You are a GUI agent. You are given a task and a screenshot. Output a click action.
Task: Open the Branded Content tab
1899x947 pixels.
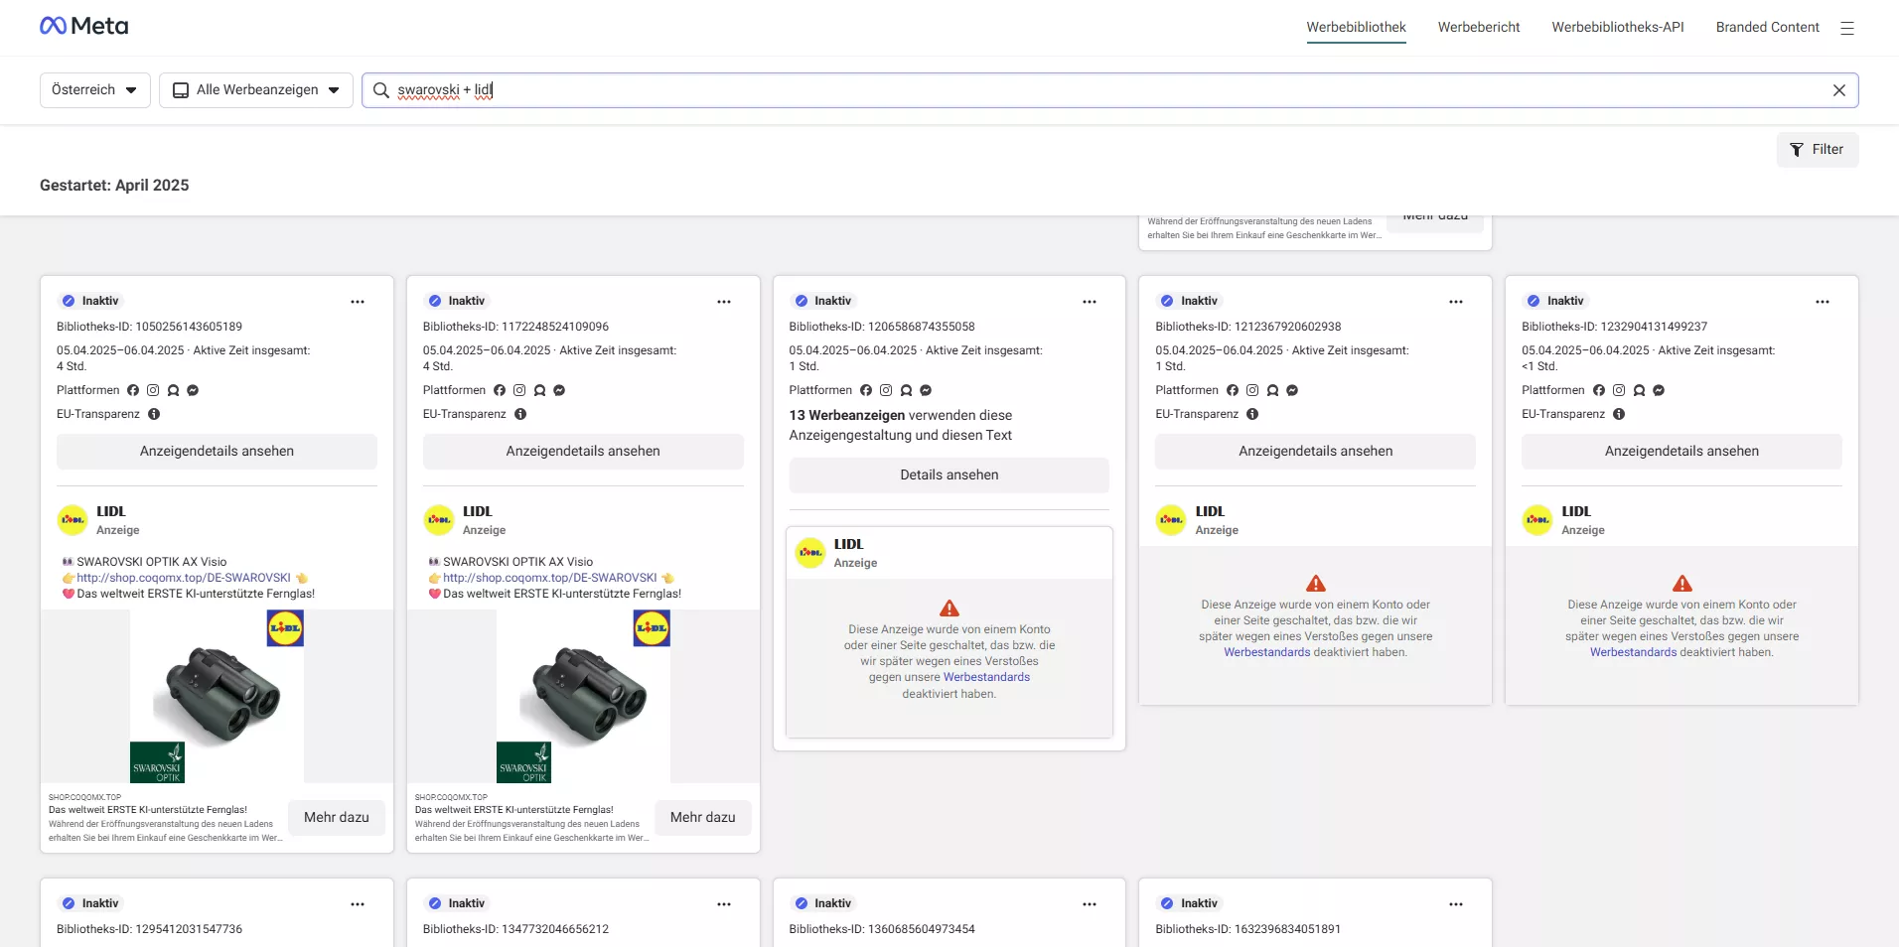coord(1767,28)
